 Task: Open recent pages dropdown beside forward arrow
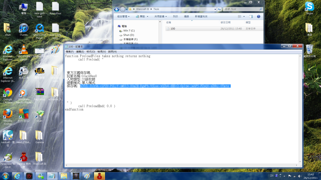tap(127, 9)
